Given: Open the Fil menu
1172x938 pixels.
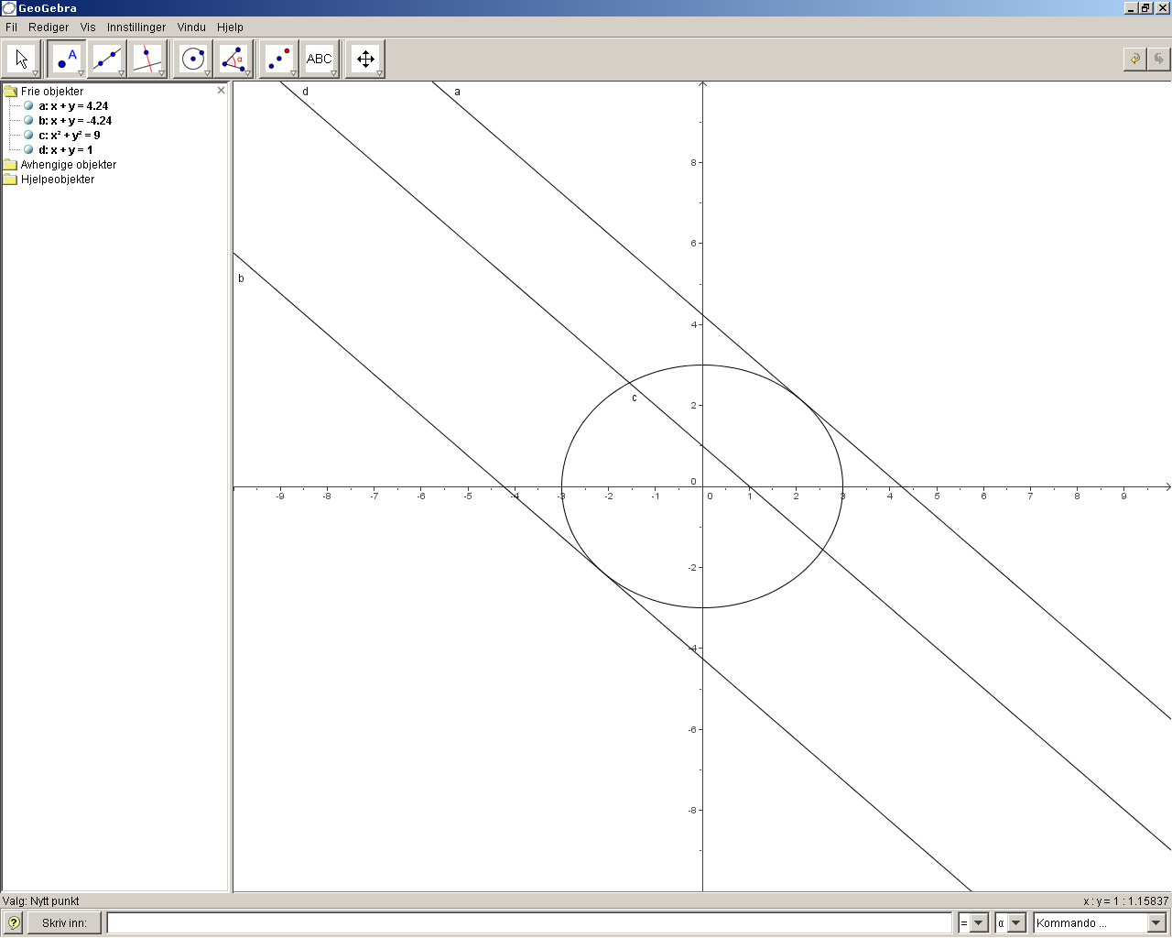Looking at the screenshot, I should pyautogui.click(x=11, y=27).
